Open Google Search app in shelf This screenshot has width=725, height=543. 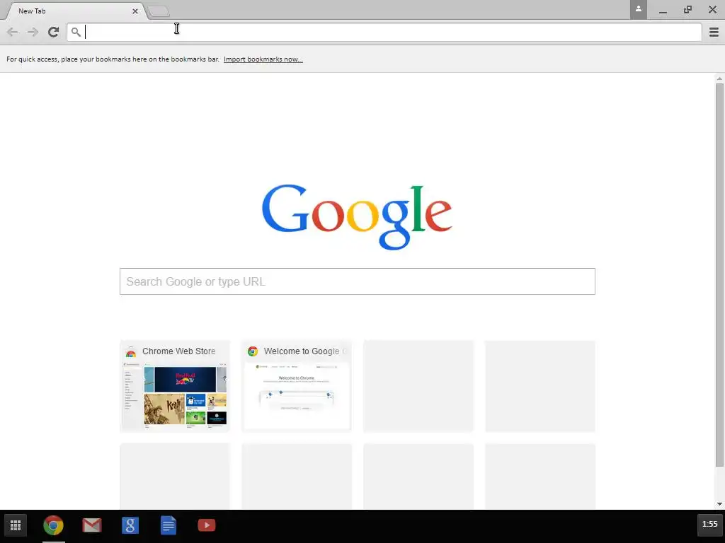point(130,525)
